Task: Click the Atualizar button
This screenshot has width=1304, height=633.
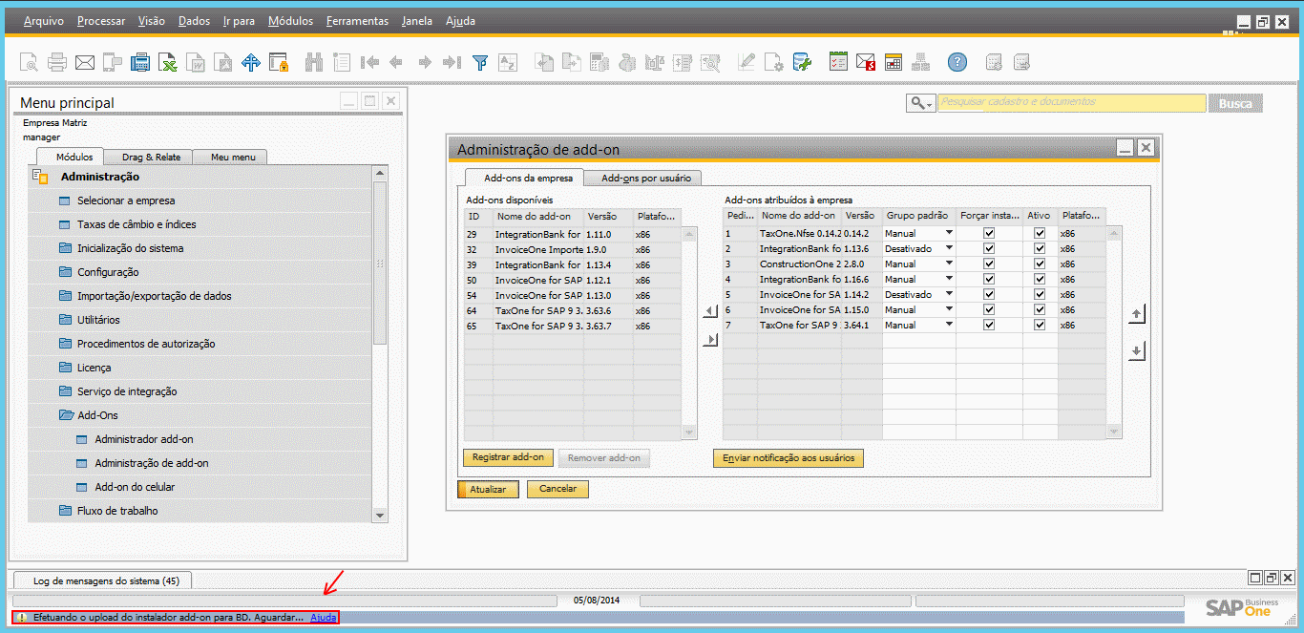Action: (x=489, y=489)
